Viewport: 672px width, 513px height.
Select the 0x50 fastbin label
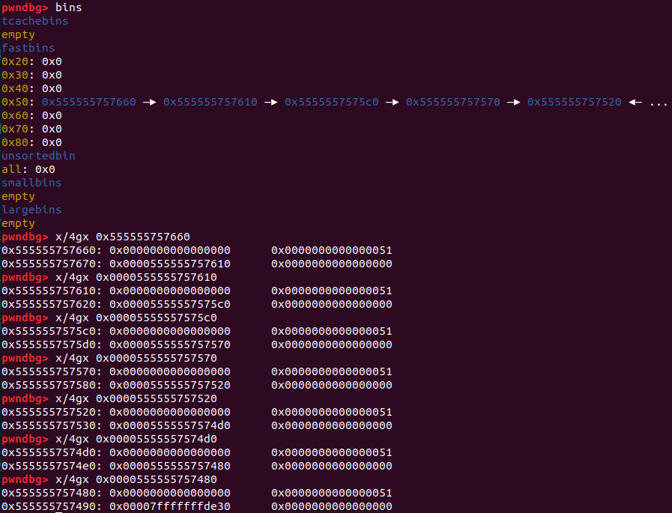click(15, 102)
